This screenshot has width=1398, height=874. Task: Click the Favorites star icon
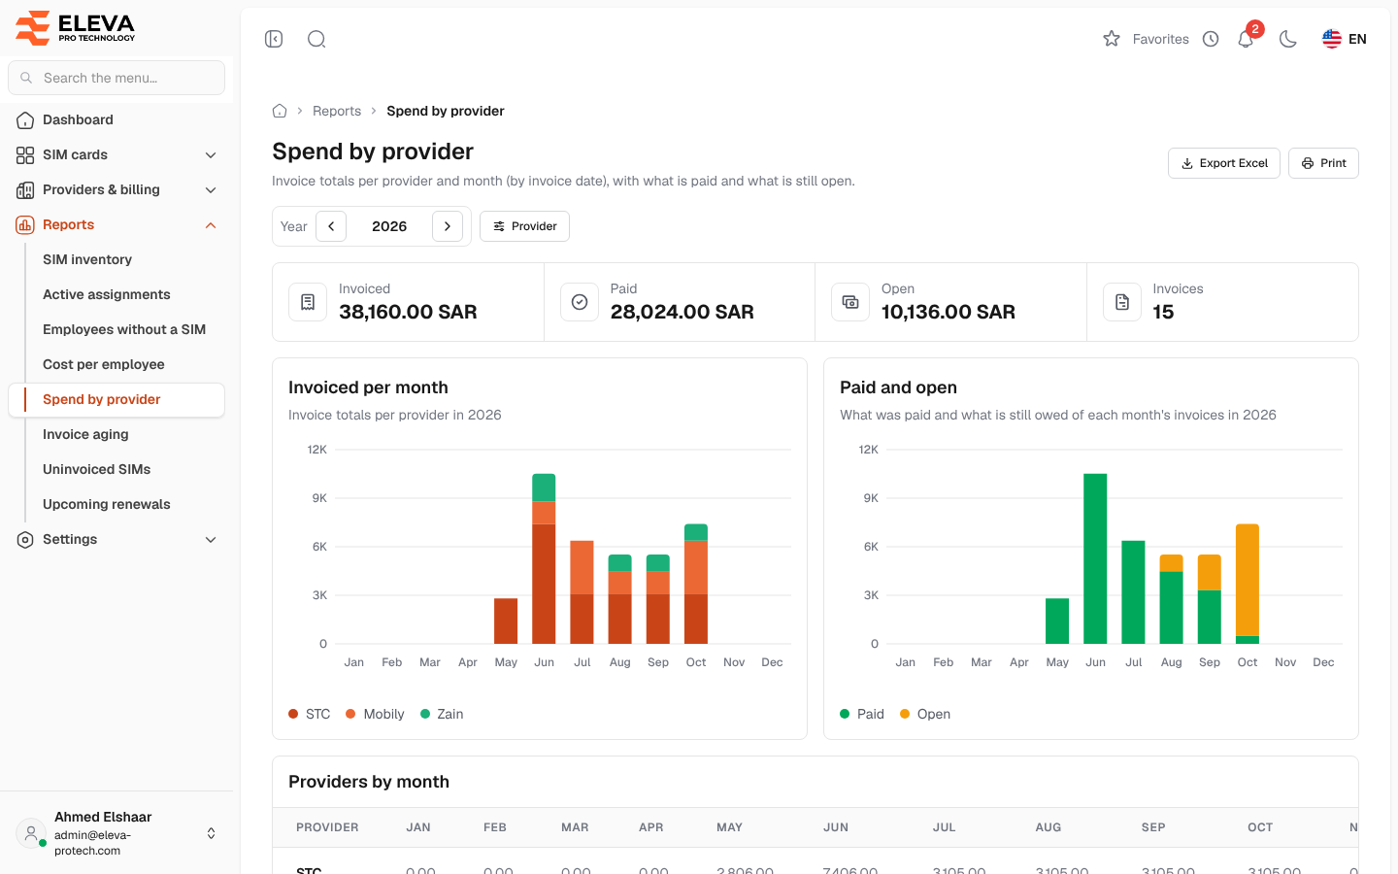[x=1112, y=39]
